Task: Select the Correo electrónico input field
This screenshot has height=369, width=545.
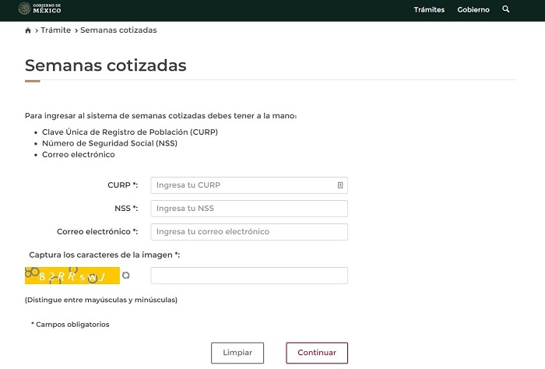Action: click(249, 232)
